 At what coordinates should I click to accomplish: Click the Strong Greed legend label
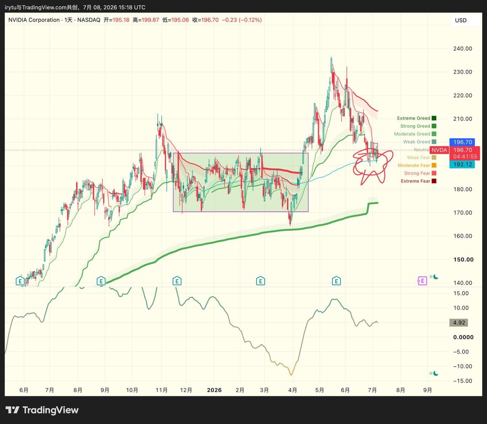(415, 126)
